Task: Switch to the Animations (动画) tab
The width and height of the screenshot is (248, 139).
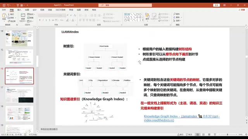Action: [50, 10]
